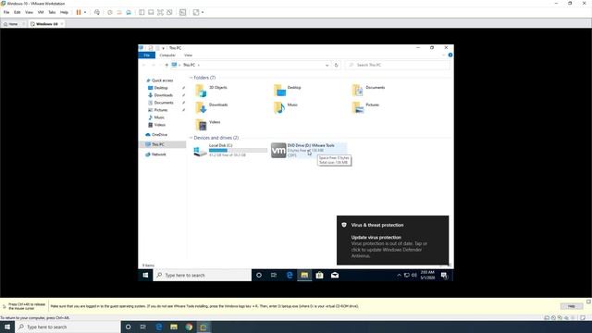Open the VMware View menu
Image resolution: width=592 pixels, height=333 pixels.
(x=29, y=12)
